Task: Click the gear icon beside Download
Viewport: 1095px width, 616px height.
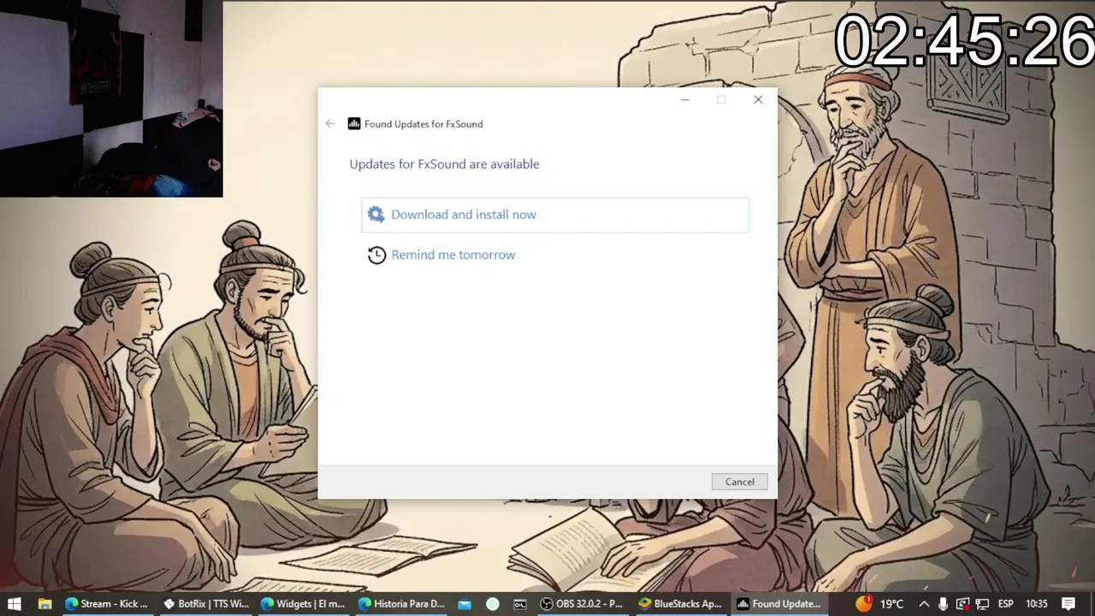Action: 376,215
